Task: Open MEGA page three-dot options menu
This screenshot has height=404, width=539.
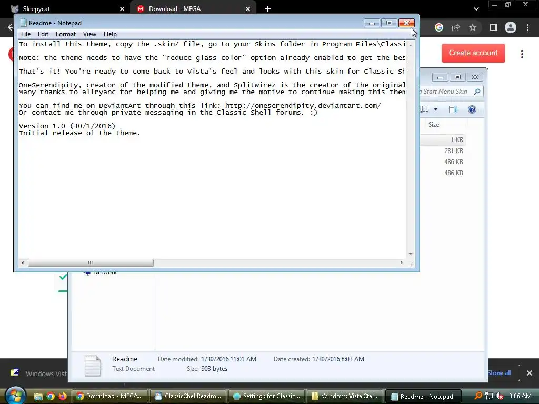Action: click(522, 54)
